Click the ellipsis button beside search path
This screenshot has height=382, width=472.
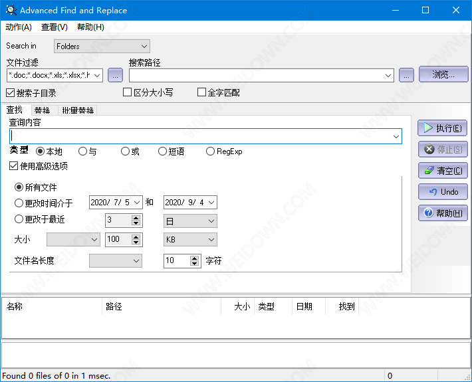[406, 75]
